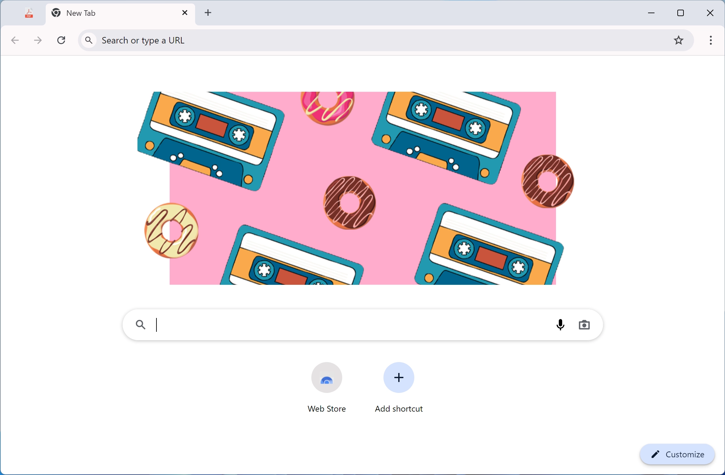Open a new tab with the plus button
725x475 pixels.
coord(208,13)
